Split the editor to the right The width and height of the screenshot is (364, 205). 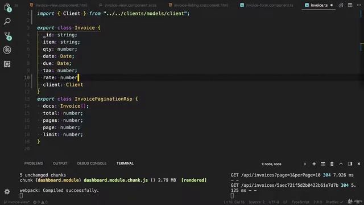[x=350, y=5]
